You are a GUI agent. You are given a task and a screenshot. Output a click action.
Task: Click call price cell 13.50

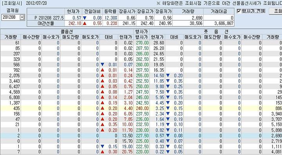127,135
